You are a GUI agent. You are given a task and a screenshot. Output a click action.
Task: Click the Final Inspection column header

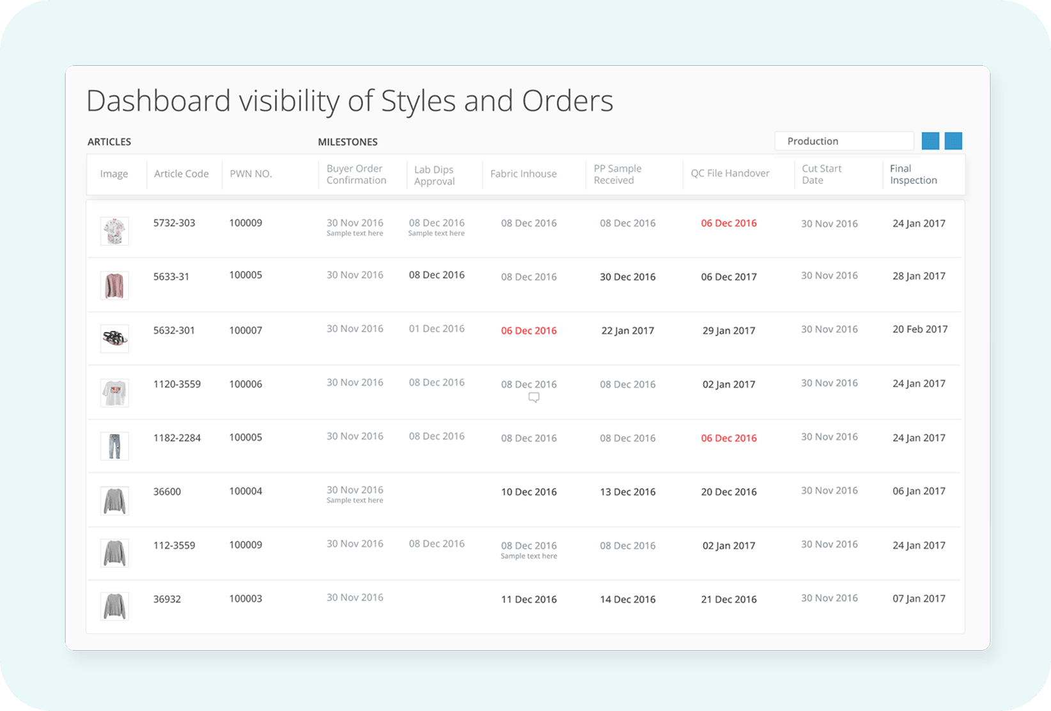click(x=913, y=174)
